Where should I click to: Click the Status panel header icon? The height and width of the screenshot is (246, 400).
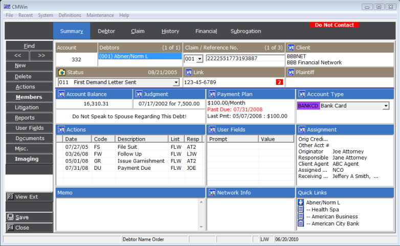tap(62, 73)
